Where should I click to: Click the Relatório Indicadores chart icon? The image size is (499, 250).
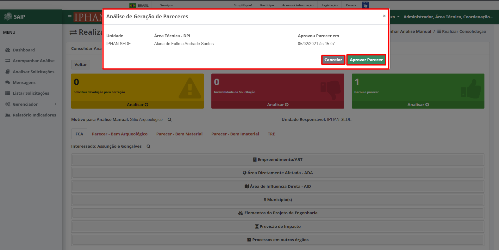8,115
